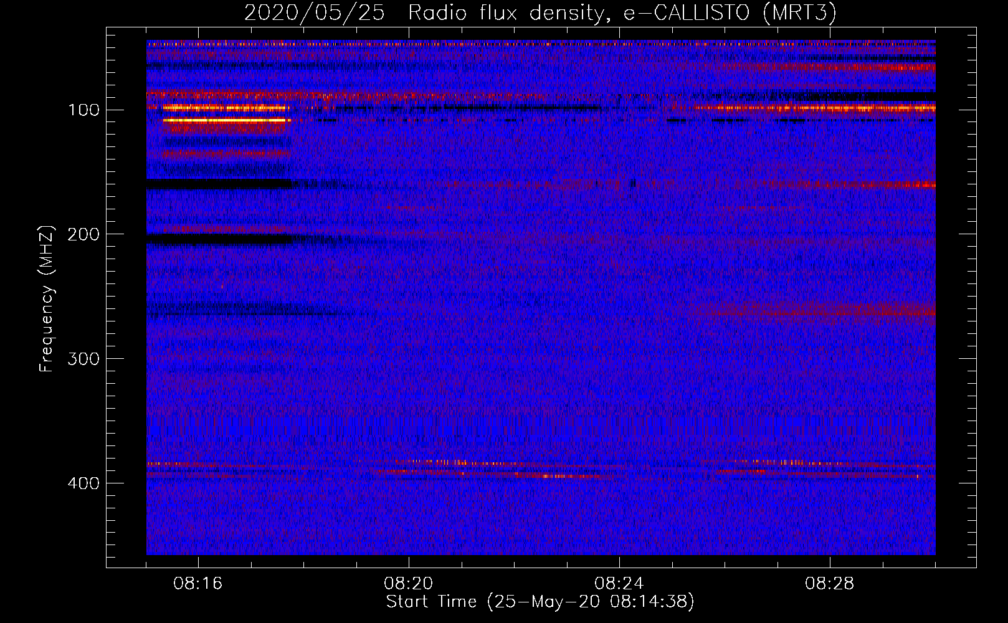Click the black band near 160 MHz at left
Screen dimensions: 1008x623
(x=219, y=184)
